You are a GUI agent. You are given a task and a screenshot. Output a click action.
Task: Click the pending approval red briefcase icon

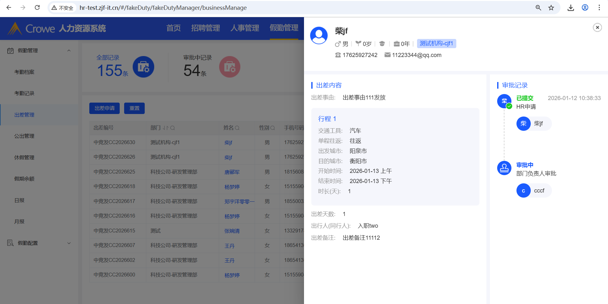[230, 67]
